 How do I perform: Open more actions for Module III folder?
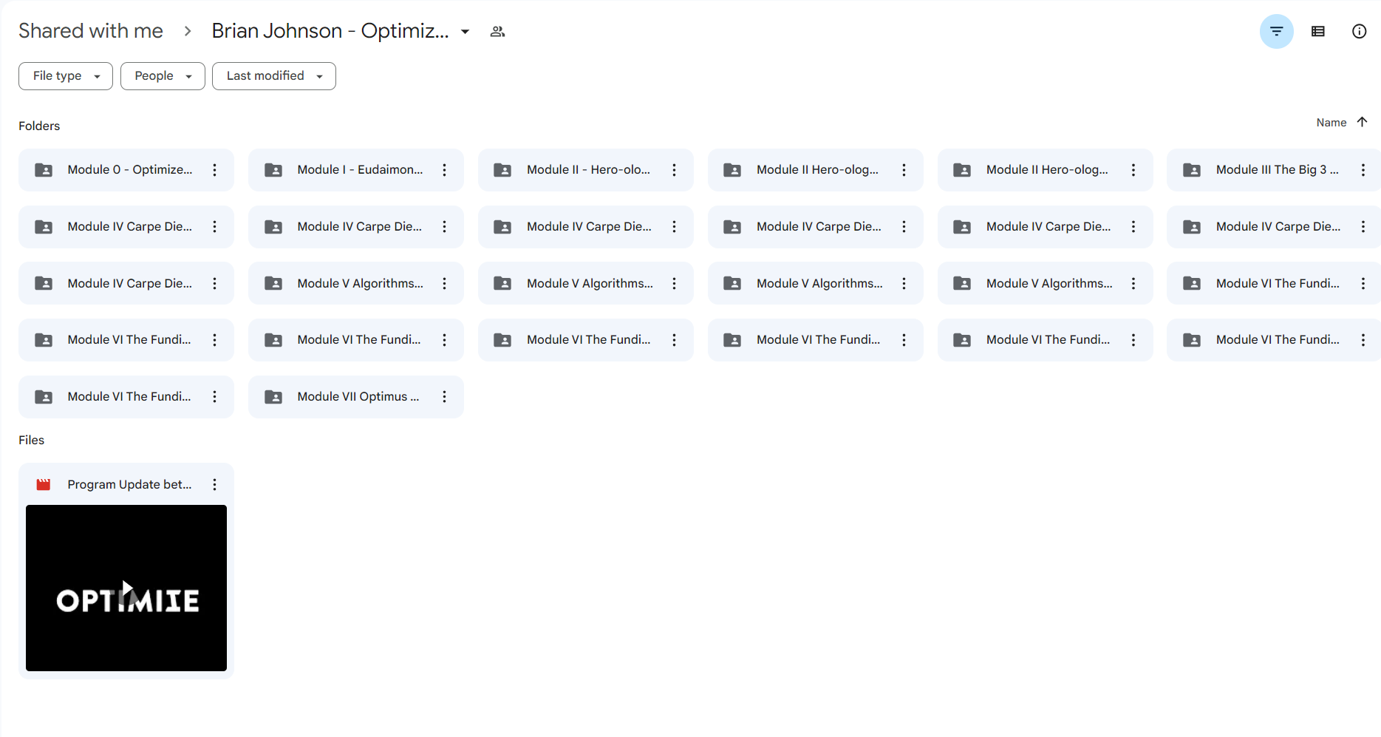tap(1363, 170)
